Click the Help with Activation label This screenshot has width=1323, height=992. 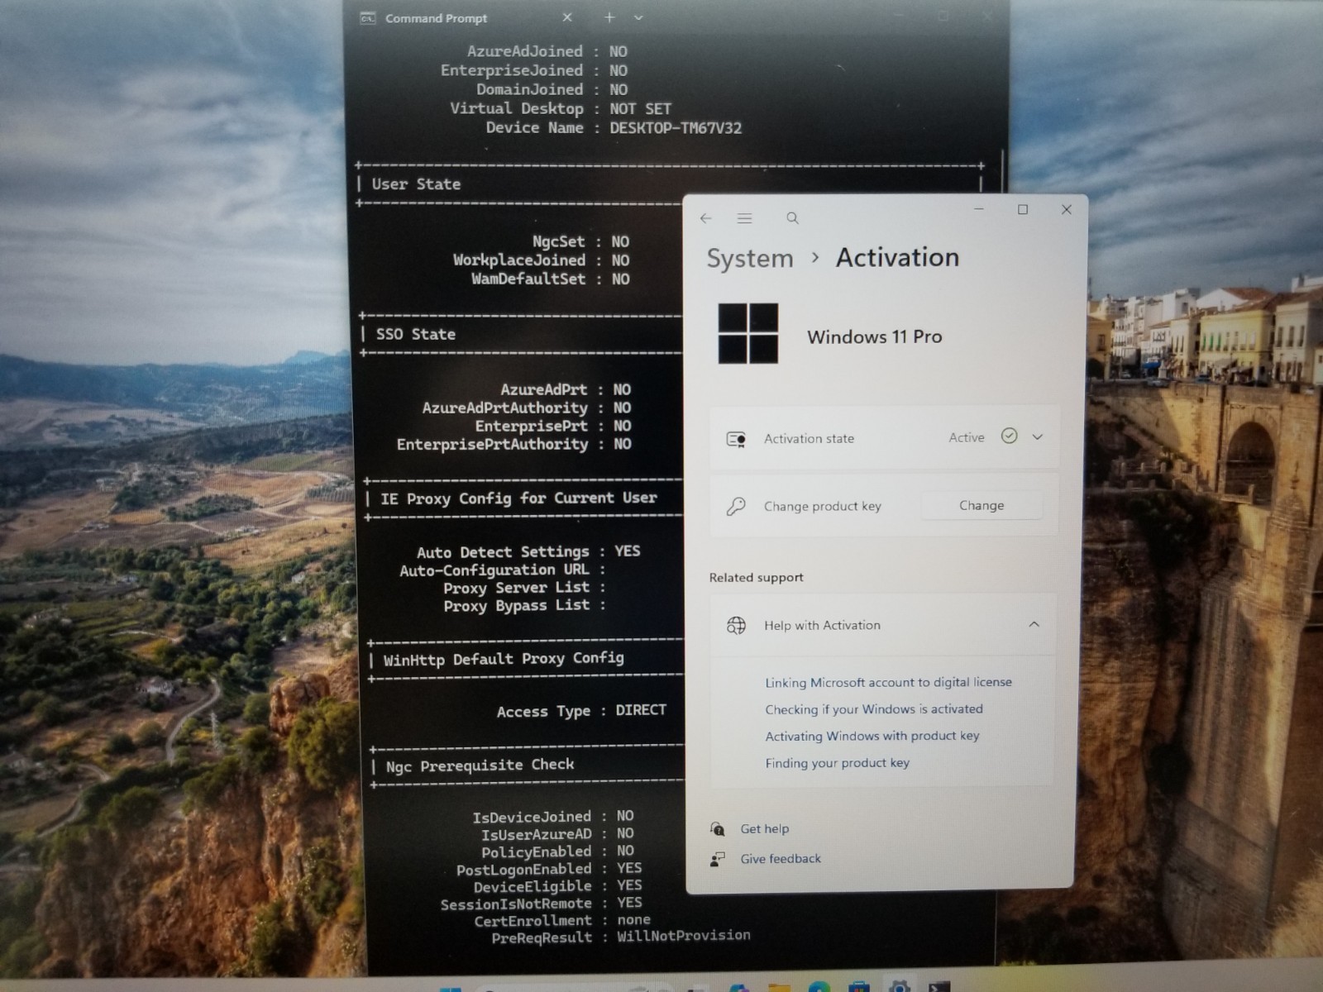pyautogui.click(x=822, y=625)
